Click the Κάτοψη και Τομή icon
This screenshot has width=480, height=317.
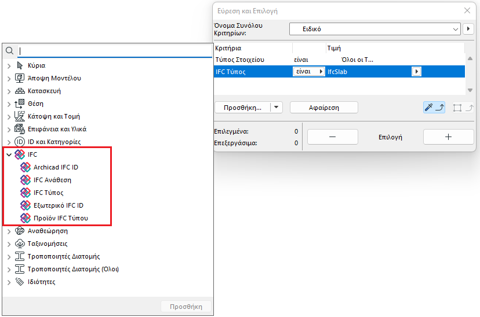coord(20,116)
